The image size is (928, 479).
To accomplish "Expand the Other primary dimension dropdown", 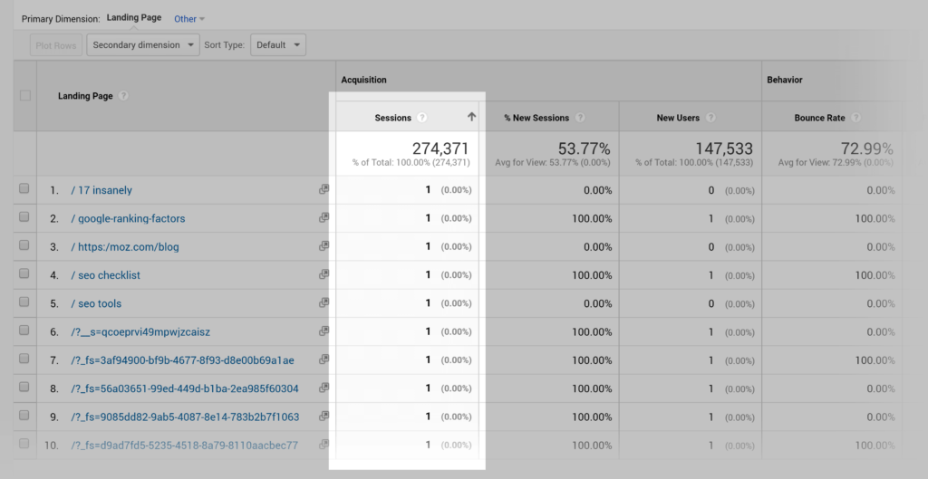I will click(189, 19).
